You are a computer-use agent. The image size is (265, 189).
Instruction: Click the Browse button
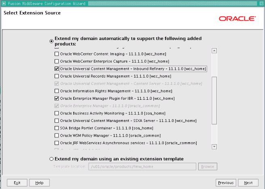pos(208,166)
